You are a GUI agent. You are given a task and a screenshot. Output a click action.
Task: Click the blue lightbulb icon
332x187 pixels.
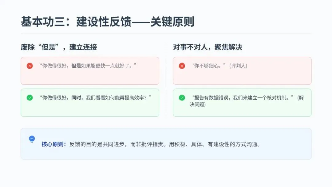pyautogui.click(x=32, y=139)
